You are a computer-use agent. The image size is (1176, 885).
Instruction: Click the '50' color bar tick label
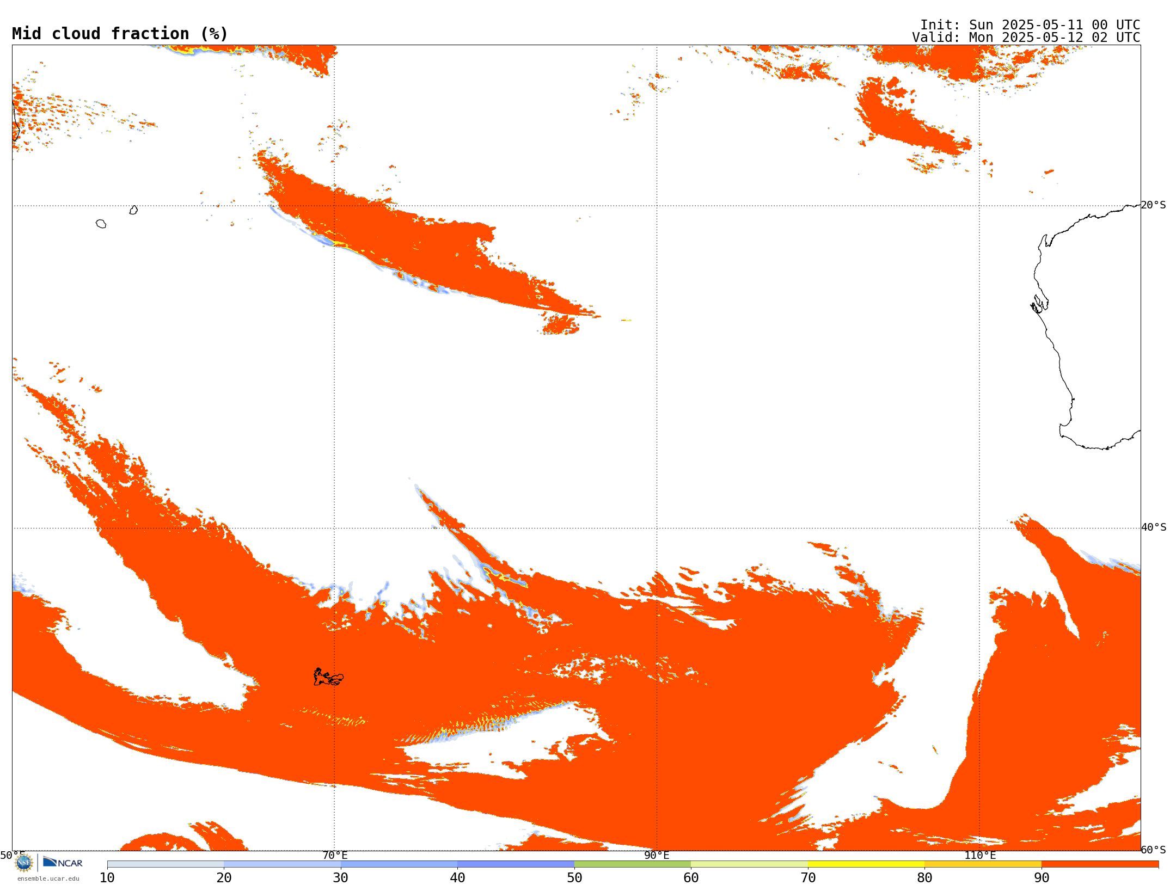coord(574,878)
